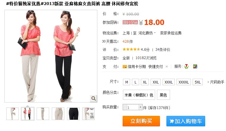
Task: Select the black pants thumbnail
Action: point(73,114)
